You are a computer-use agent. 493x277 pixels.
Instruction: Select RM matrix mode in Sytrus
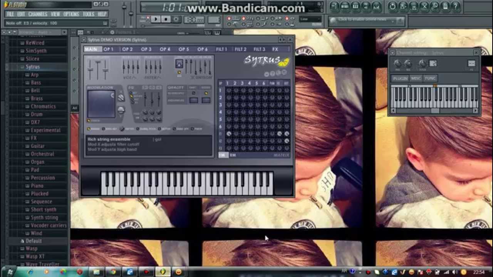233,155
